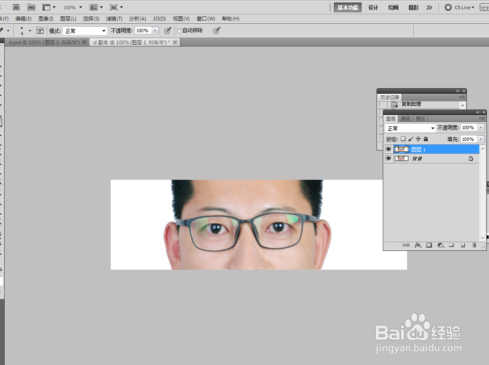Image resolution: width=489 pixels, height=365 pixels.
Task: Select the 背景 layer thumbnail
Action: pos(402,158)
